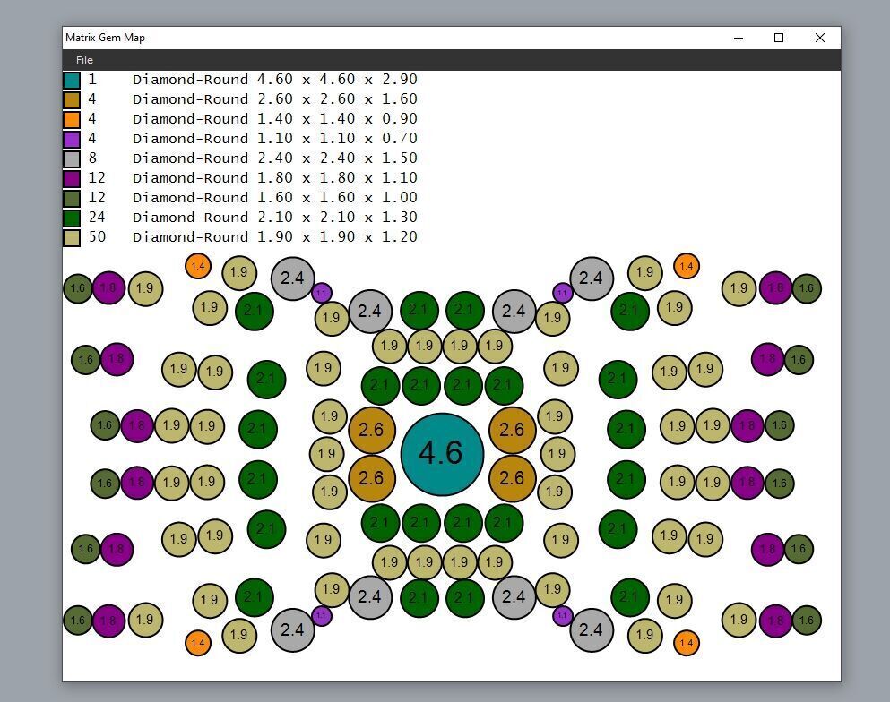
Task: Click the khaki 1.90 diamond legend swatch
Action: coord(72,237)
